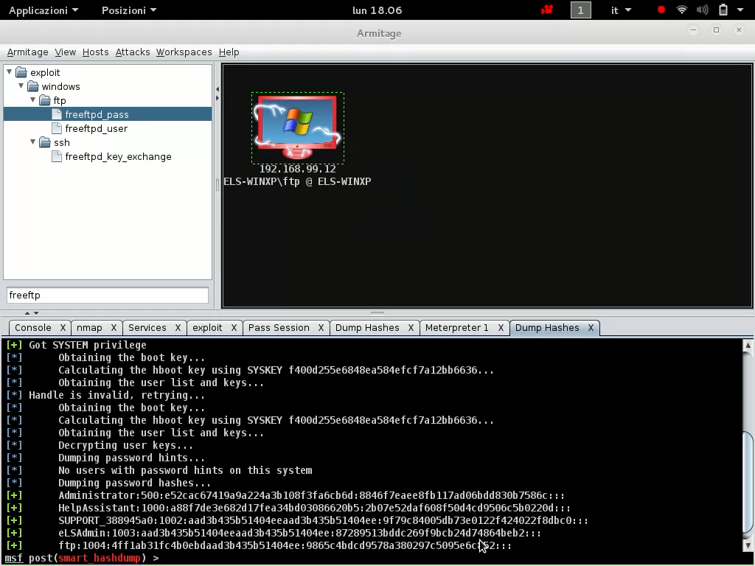
Task: Click the left-panel collapse arrows on vertical divider
Action: coord(218,94)
